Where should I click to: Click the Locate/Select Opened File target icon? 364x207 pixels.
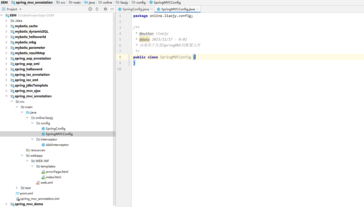[x=90, y=9]
